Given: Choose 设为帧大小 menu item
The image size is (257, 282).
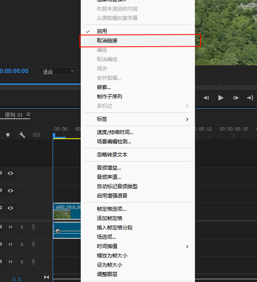Looking at the screenshot, I should pos(138,265).
